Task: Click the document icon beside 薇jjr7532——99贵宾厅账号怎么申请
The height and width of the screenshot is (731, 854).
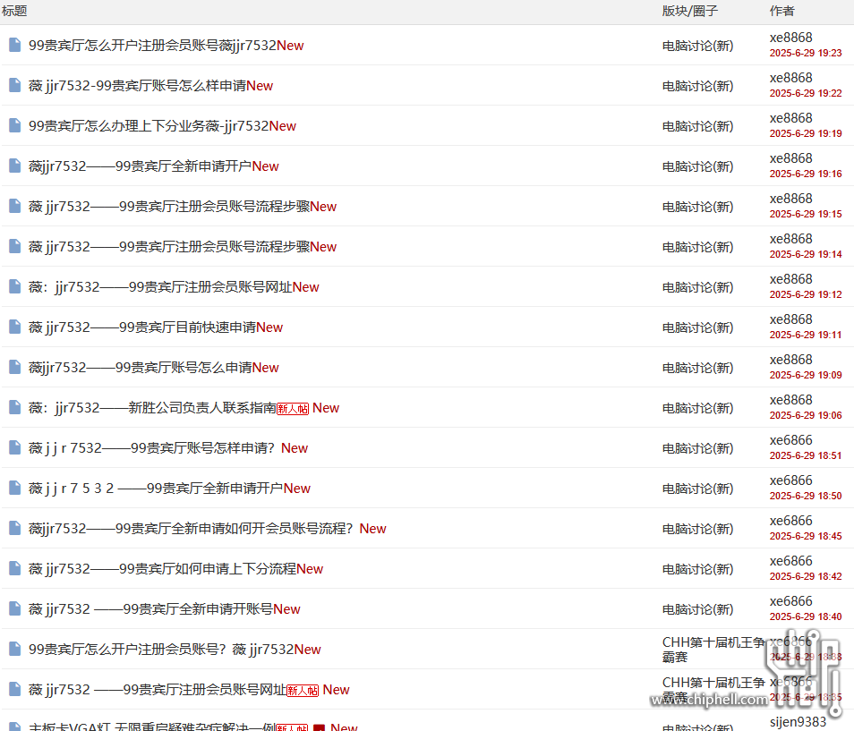Action: click(x=14, y=367)
